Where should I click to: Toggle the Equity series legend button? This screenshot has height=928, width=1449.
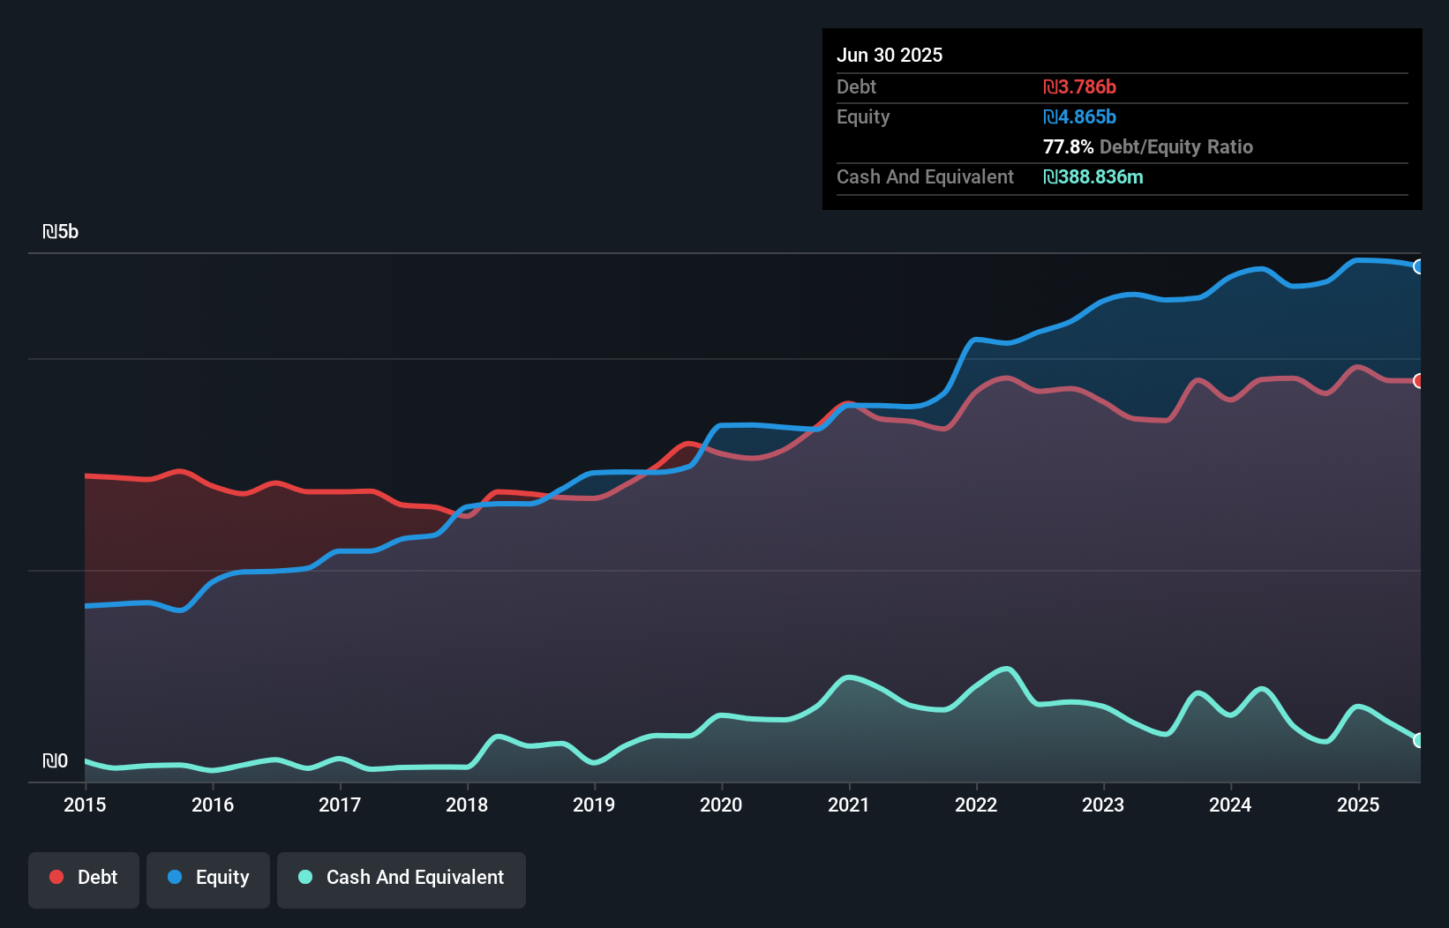point(208,879)
